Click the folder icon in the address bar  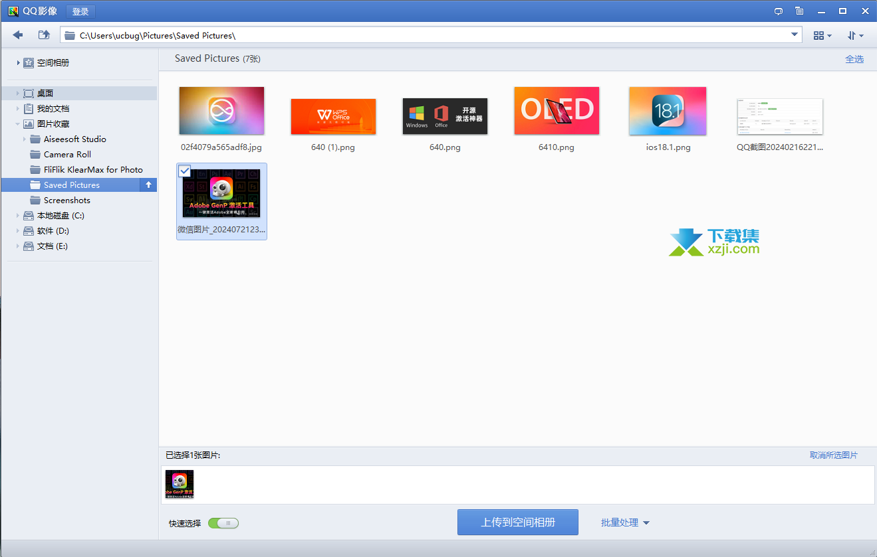[69, 35]
